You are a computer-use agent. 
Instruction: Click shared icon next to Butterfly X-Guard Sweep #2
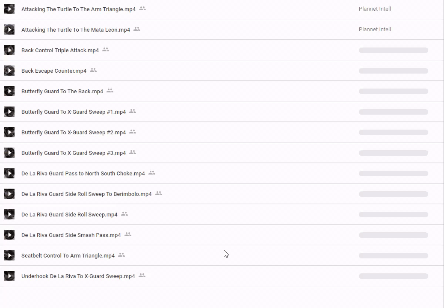tap(133, 132)
